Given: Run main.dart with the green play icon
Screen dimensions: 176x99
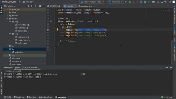Looking at the screenshot, I should 126,2.
